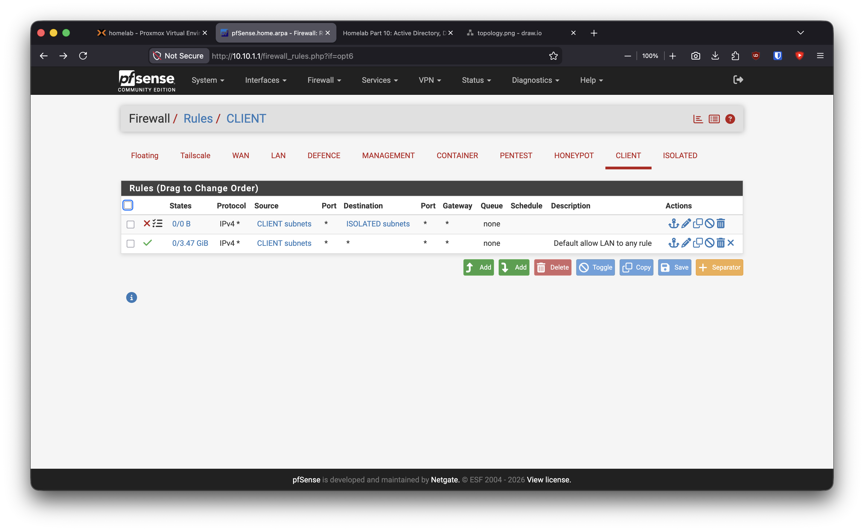The width and height of the screenshot is (864, 531).
Task: Expand the Firewall menu
Action: click(x=324, y=80)
